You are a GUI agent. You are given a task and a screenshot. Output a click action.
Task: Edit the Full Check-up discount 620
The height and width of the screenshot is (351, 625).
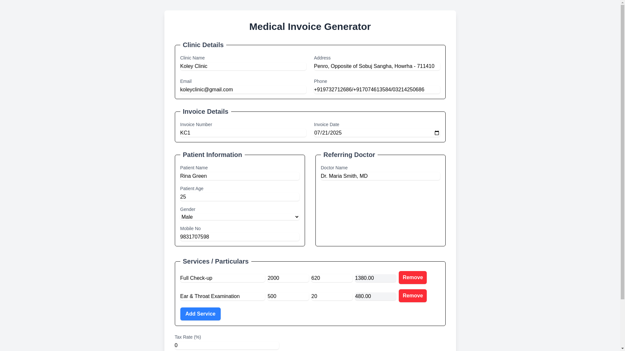click(332, 278)
